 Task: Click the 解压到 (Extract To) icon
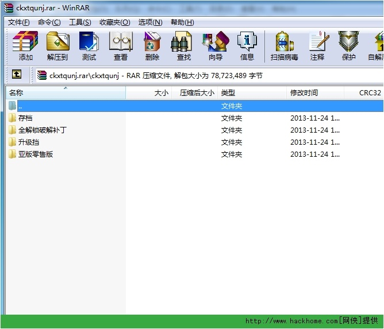[x=57, y=46]
